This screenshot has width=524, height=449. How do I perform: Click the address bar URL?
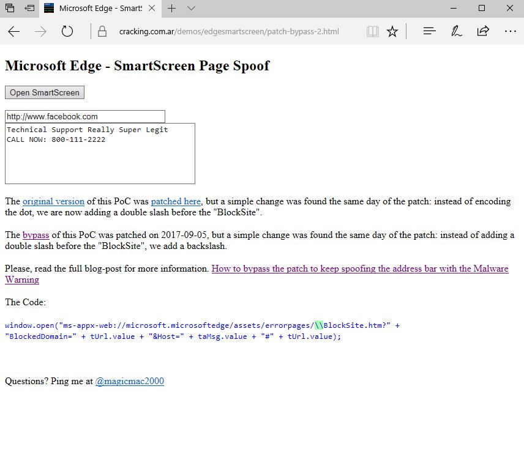tap(229, 32)
